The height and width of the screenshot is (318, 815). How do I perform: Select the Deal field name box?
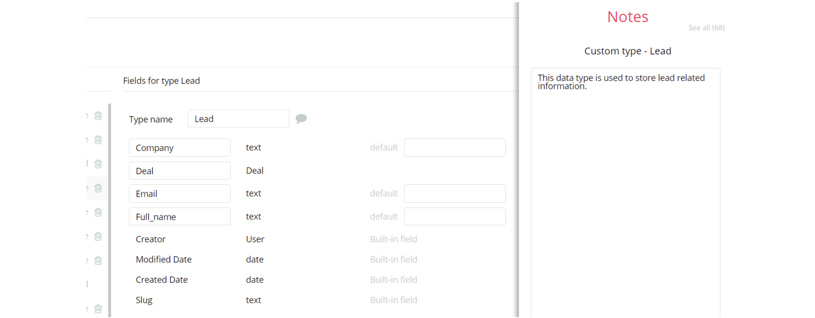tap(179, 171)
